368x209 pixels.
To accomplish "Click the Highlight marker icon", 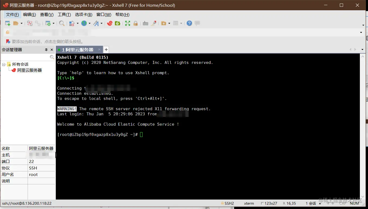I will (154, 23).
